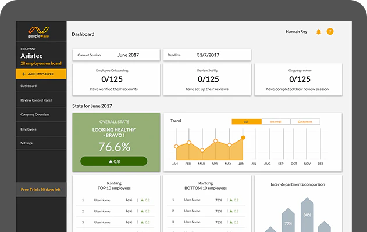This screenshot has width=367, height=232.
Task: Click the Employee Onboarding 0/125 card
Action: coord(116,79)
